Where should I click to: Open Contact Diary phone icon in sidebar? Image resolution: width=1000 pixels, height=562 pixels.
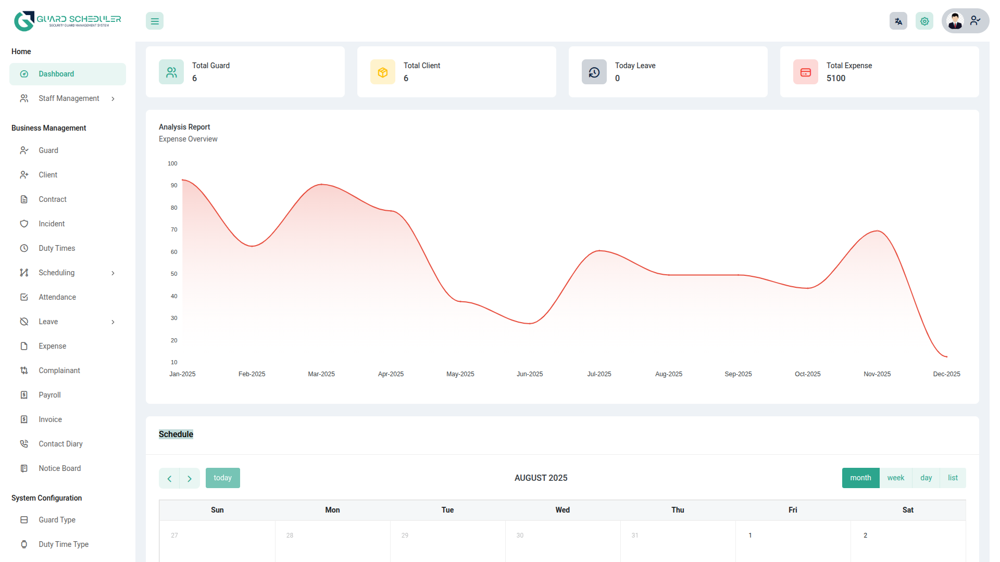(x=24, y=444)
